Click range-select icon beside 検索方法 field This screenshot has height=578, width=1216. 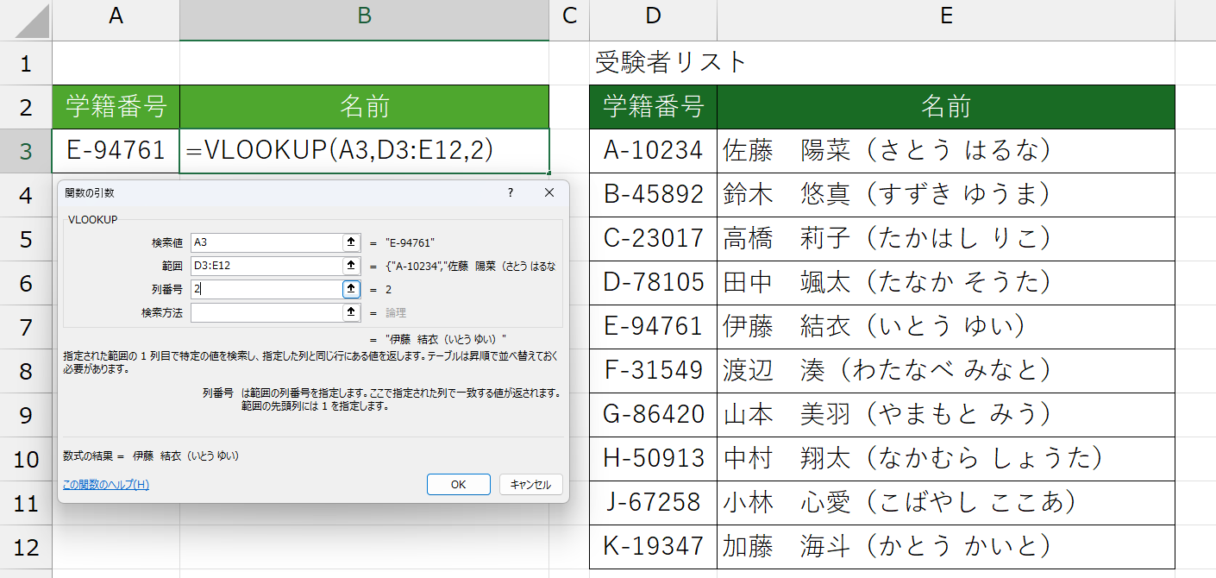click(351, 312)
